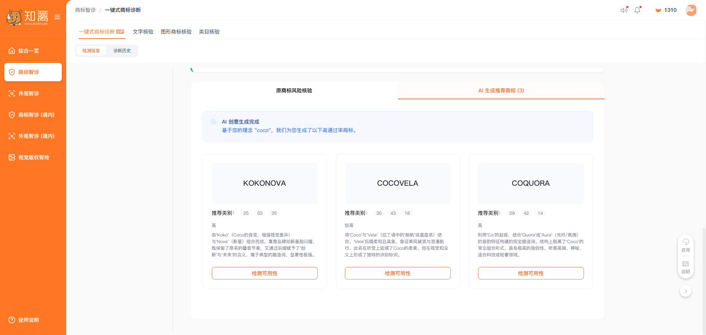The height and width of the screenshot is (335, 706).
Task: Click category tag 18 of COCOVELA
Action: tap(407, 213)
